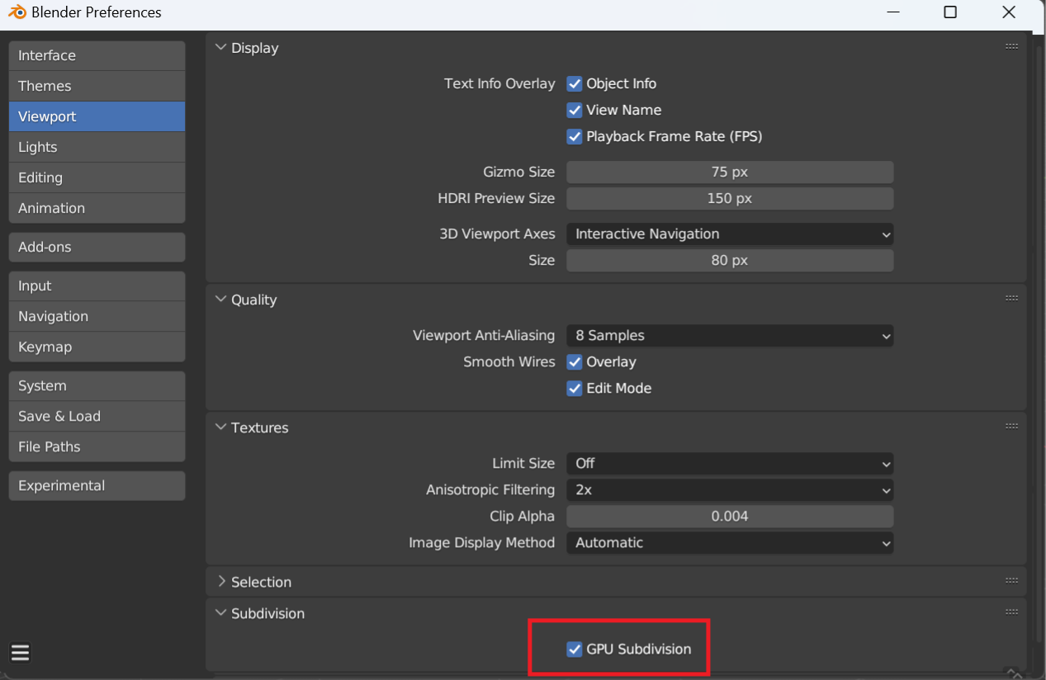
Task: Minimize the Blender Preferences window
Action: point(892,12)
